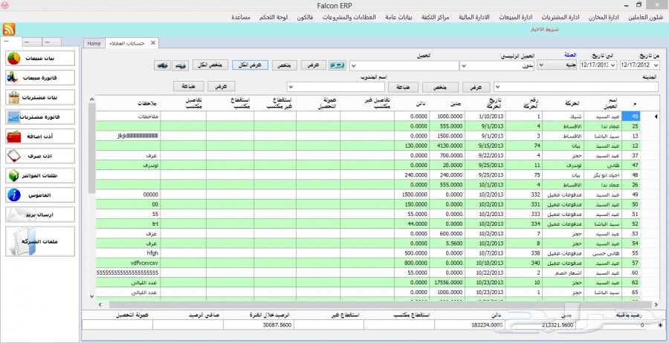Click the orange RSS feed icon
Viewport: 669px width, 343px height.
coord(9,30)
